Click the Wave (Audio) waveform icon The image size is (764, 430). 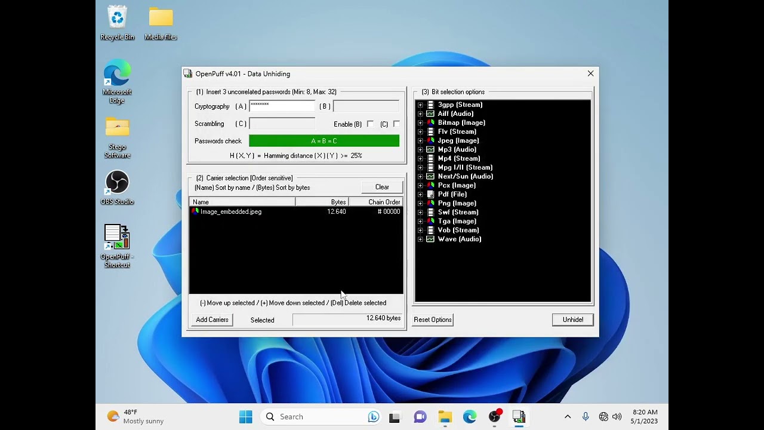coord(430,239)
